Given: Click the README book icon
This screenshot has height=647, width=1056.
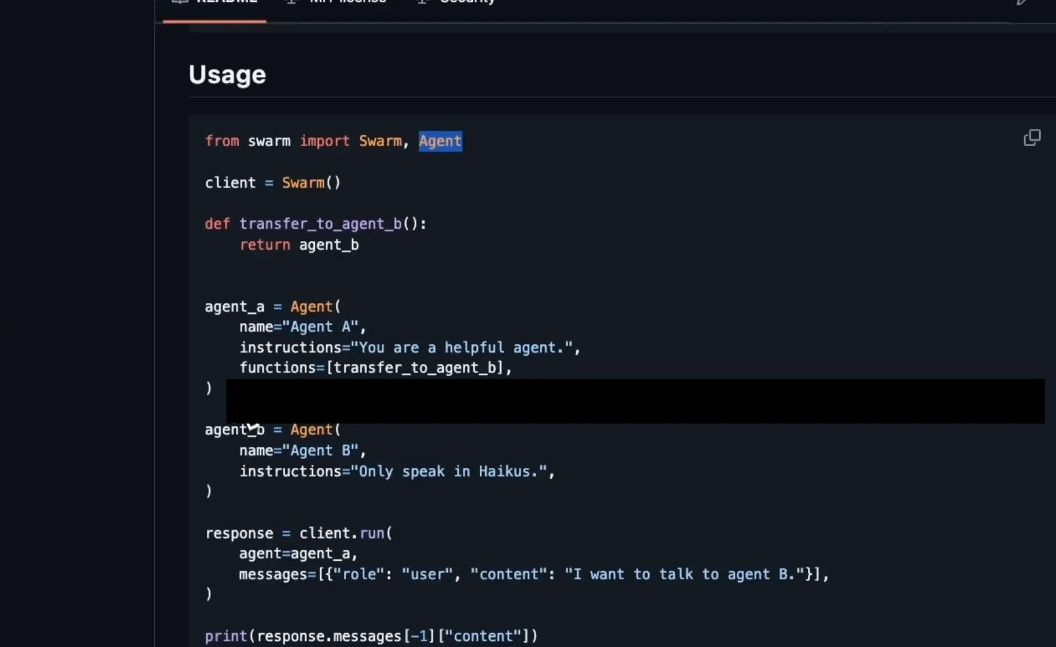Looking at the screenshot, I should 180,2.
